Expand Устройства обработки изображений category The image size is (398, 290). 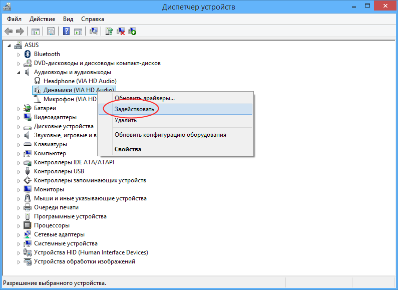(19, 262)
